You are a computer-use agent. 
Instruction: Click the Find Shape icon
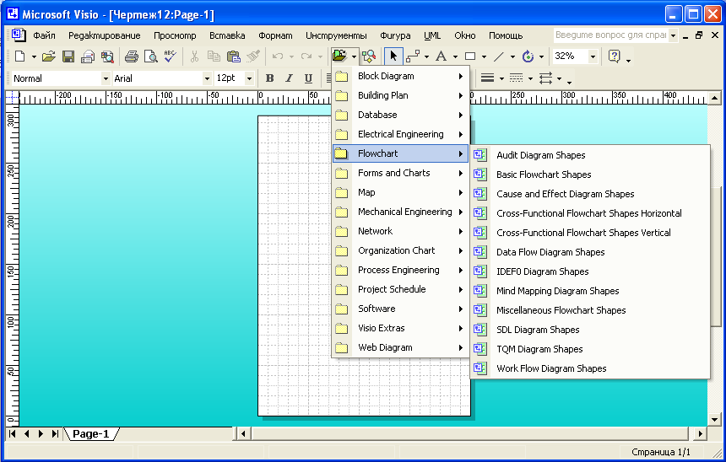369,56
